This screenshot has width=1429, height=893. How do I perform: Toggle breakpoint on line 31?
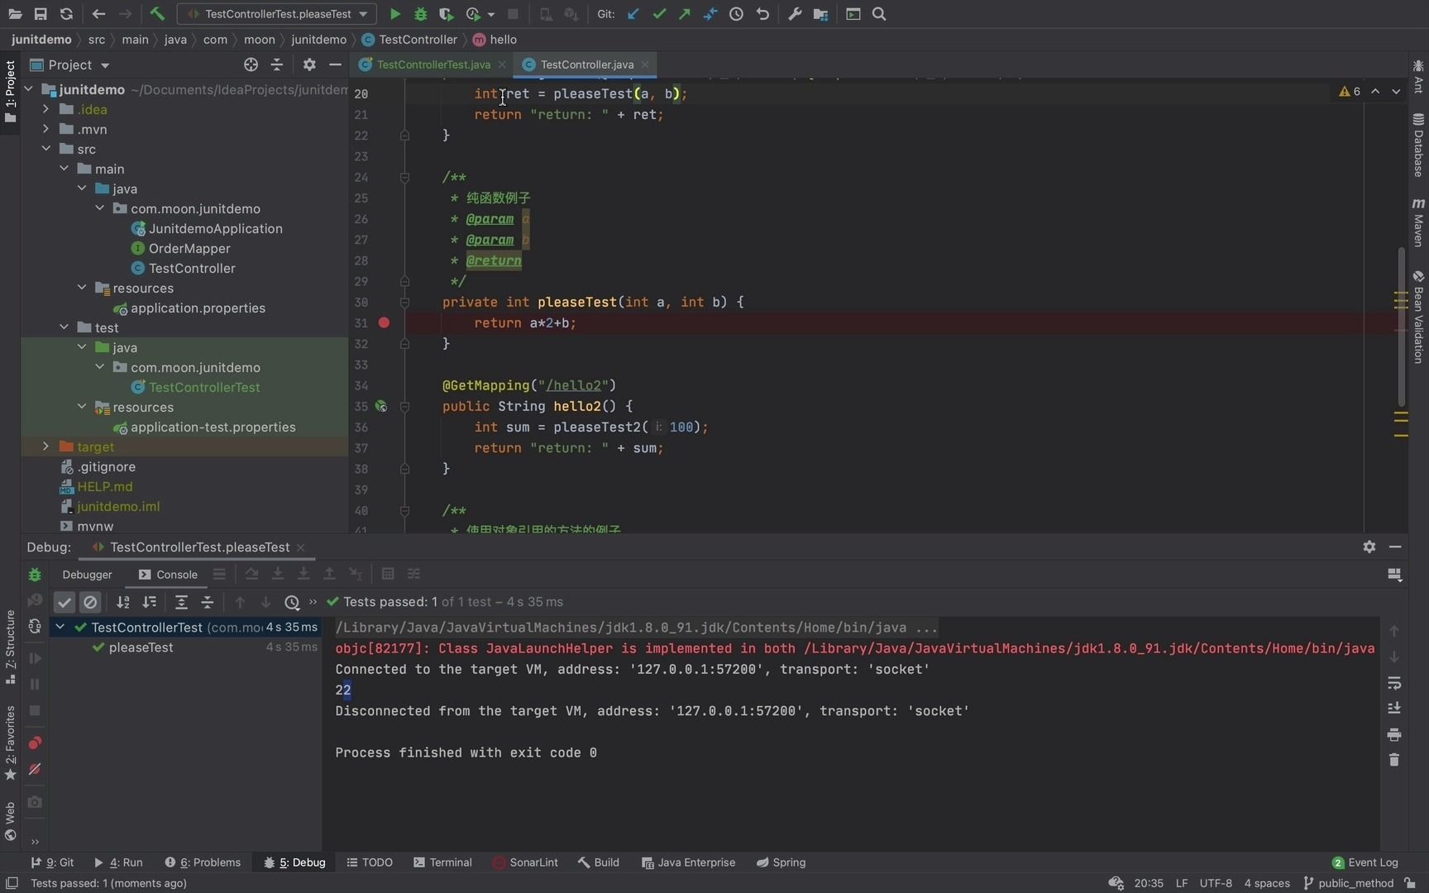(x=384, y=322)
